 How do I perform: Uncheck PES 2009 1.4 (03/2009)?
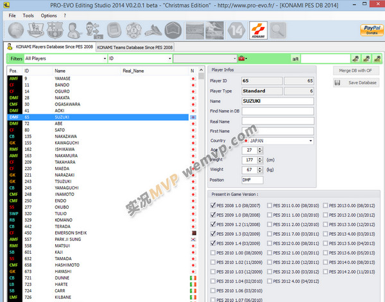(x=213, y=244)
